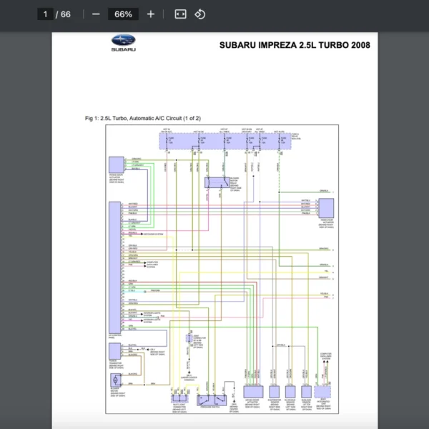Click the power transistor block
The height and width of the screenshot is (429, 429).
[x=114, y=351]
